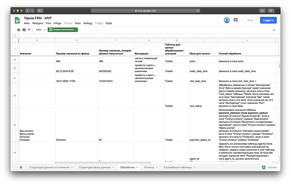The width and height of the screenshot is (291, 185).
Task: Open the all sheets list icon
Action: tap(21, 167)
